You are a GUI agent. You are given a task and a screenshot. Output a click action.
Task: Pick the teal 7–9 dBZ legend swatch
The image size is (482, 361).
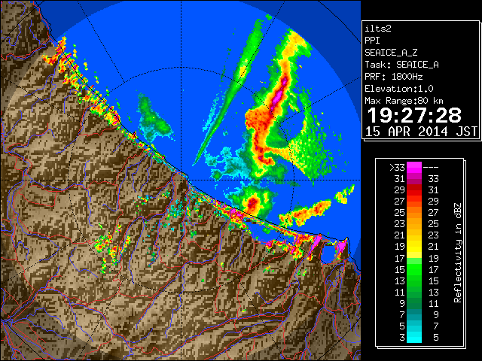coord(414,314)
